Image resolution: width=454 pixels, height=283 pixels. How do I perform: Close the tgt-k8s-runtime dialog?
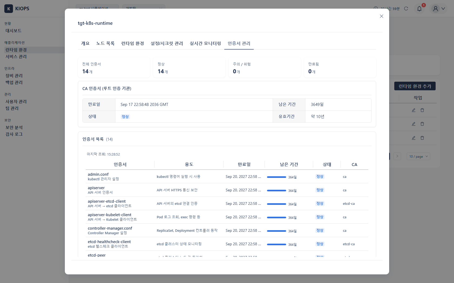[x=381, y=16]
